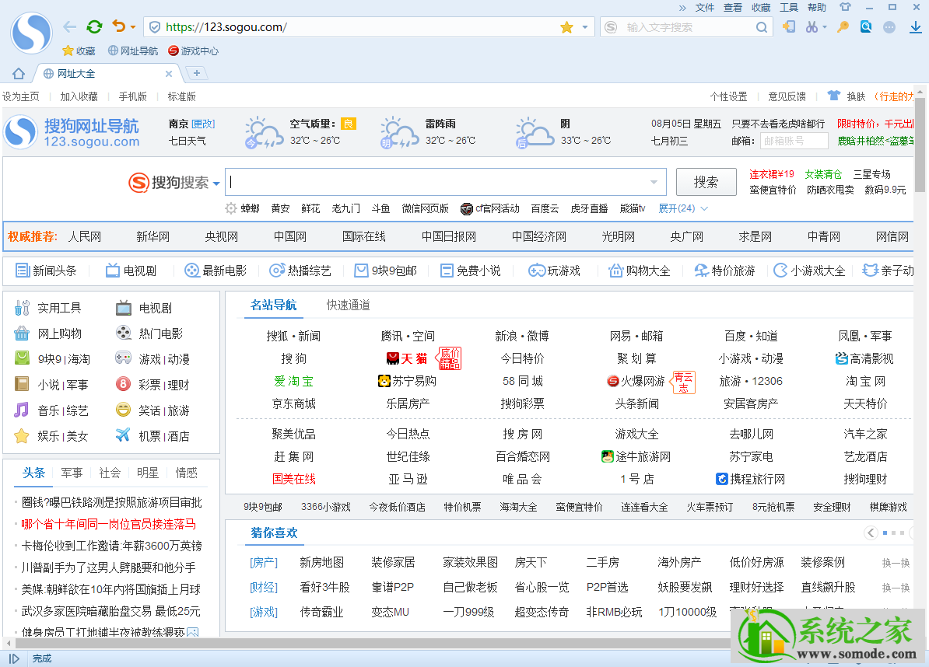Image resolution: width=929 pixels, height=667 pixels.
Task: Open the 游戏中心 bookmark
Action: point(193,51)
